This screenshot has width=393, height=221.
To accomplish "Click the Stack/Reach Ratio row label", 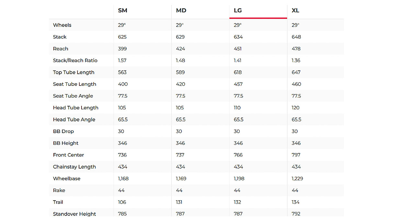I will [x=75, y=61].
